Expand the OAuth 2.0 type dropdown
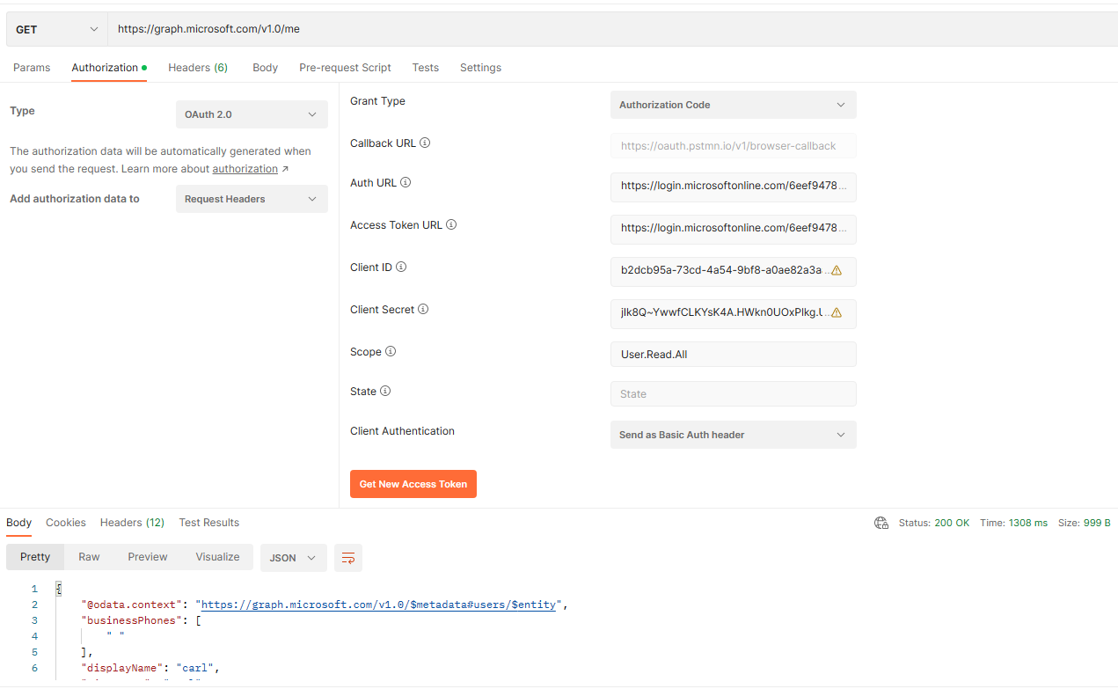 (252, 114)
